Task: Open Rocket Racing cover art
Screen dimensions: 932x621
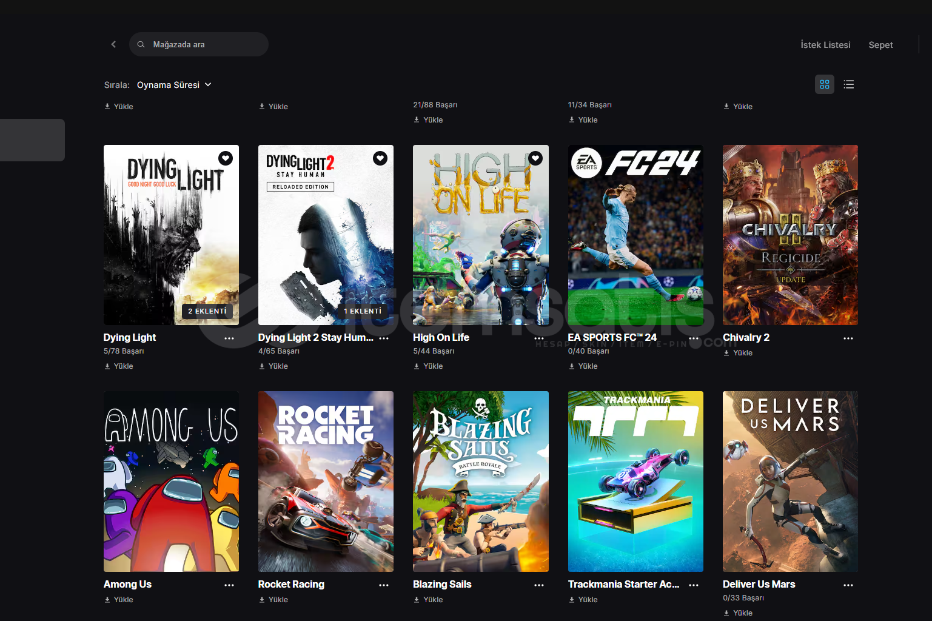Action: coord(326,482)
